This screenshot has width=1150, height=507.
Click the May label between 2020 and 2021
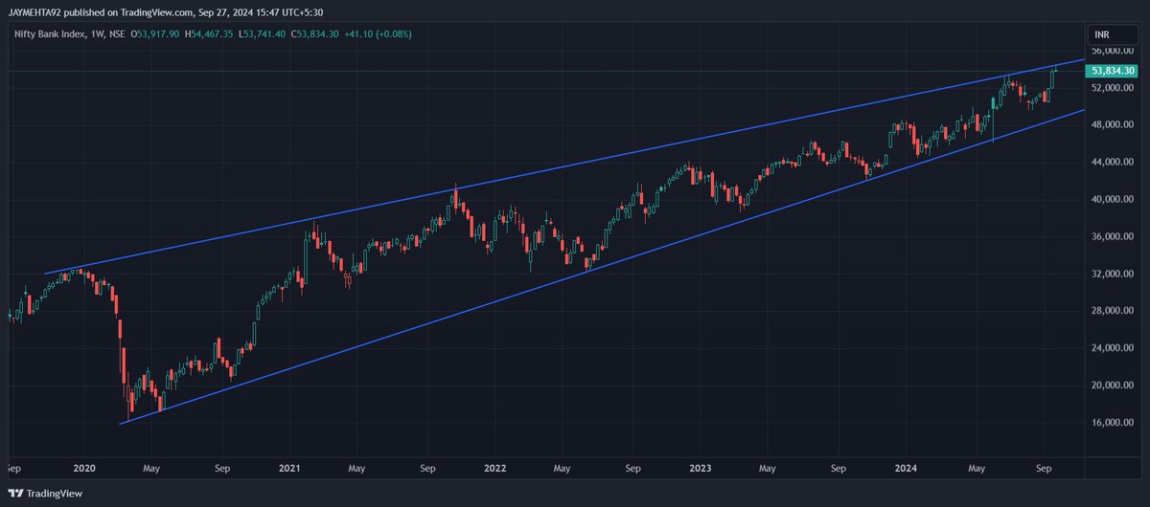pyautogui.click(x=150, y=470)
